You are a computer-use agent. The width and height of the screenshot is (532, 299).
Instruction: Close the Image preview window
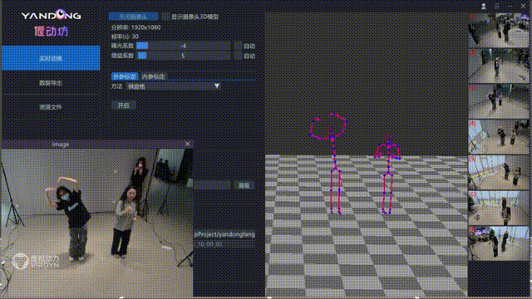[188, 144]
